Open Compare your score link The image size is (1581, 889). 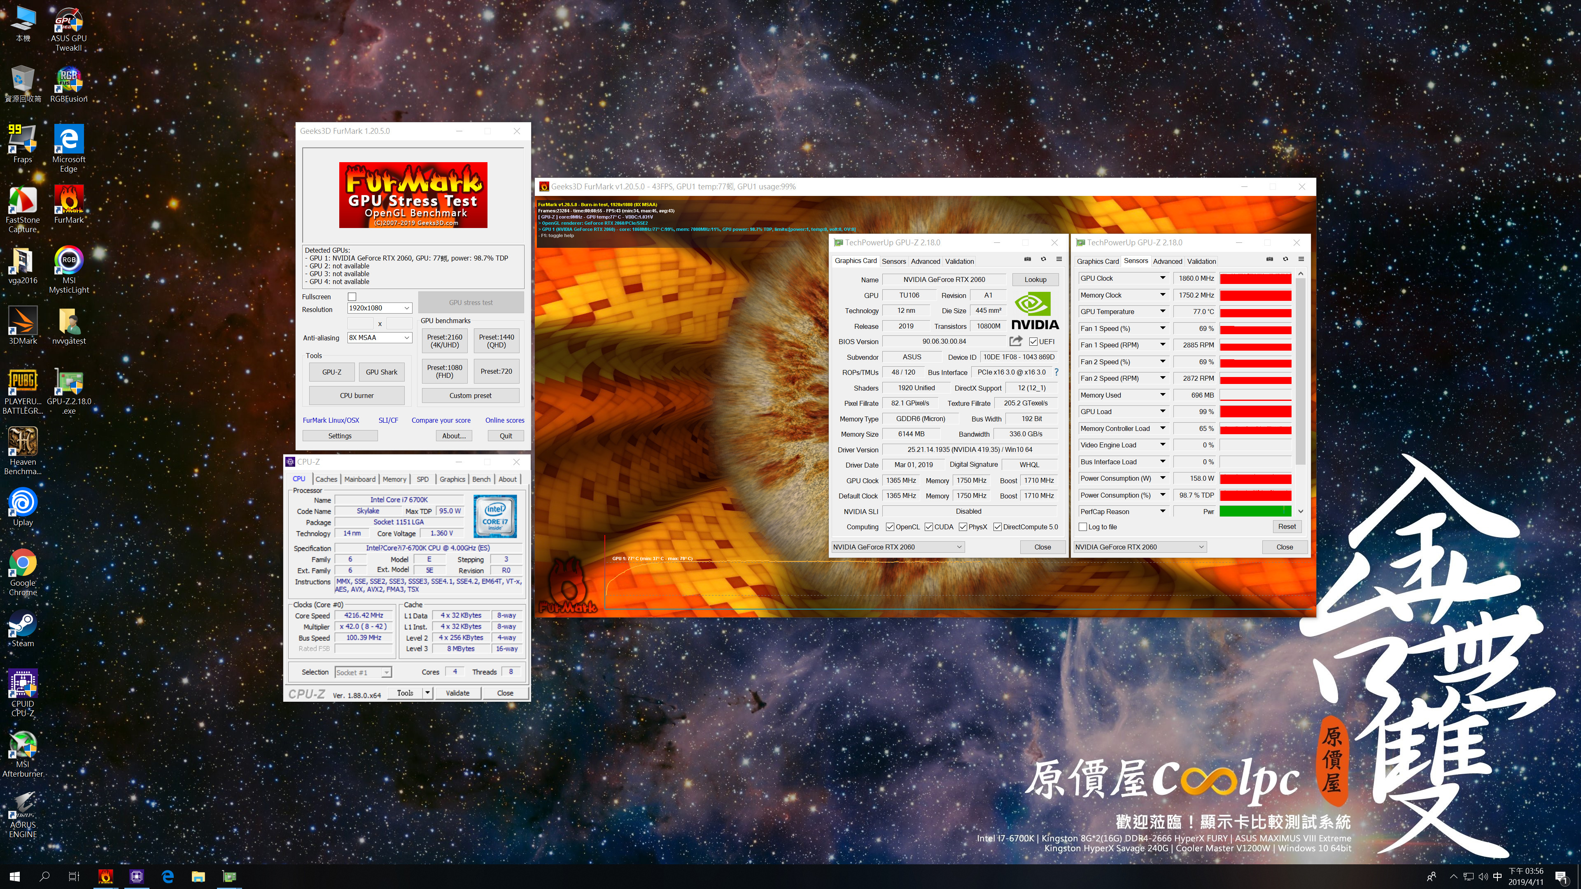click(x=441, y=420)
